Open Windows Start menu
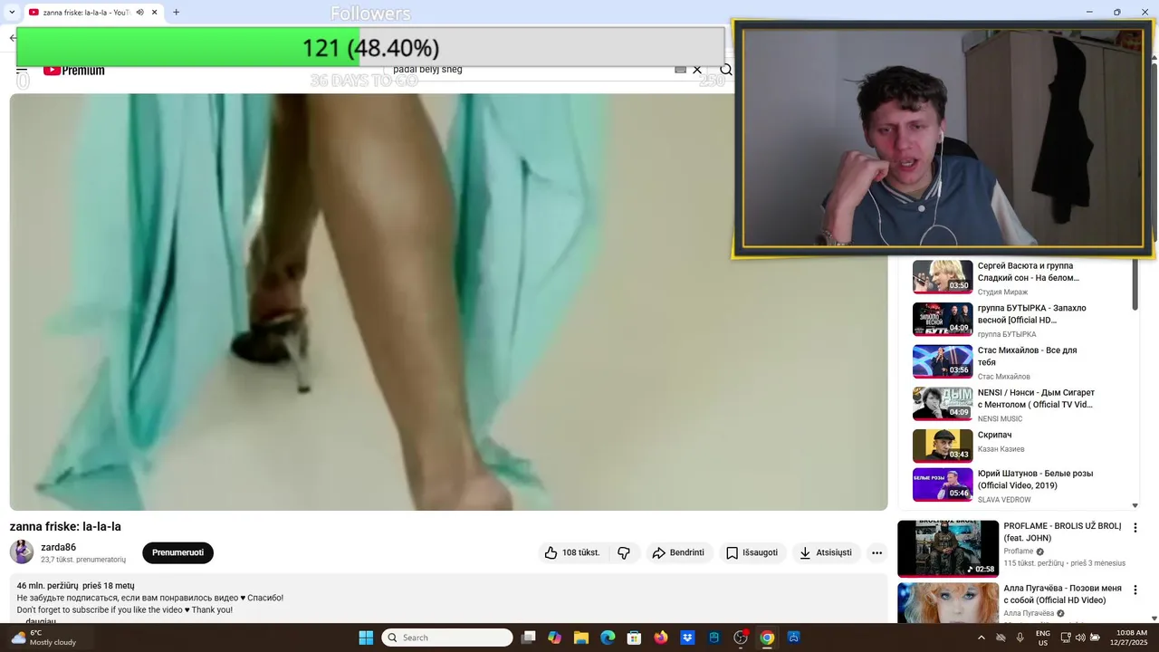Screen dimensions: 1159x652 (366, 638)
